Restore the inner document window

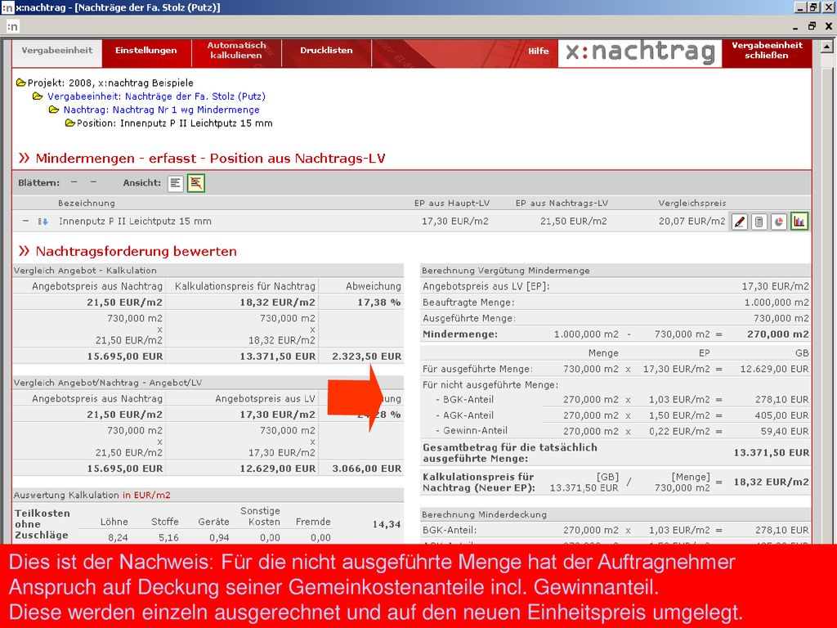point(812,26)
